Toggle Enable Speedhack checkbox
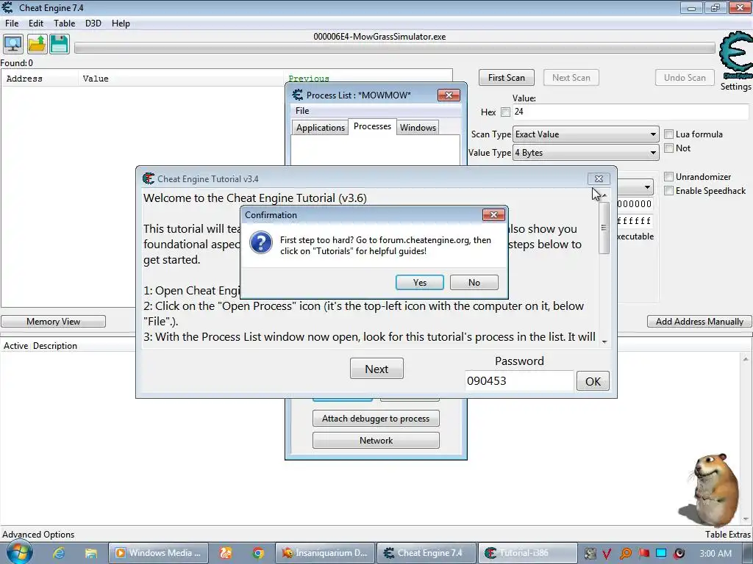This screenshot has height=564, width=753. [668, 191]
